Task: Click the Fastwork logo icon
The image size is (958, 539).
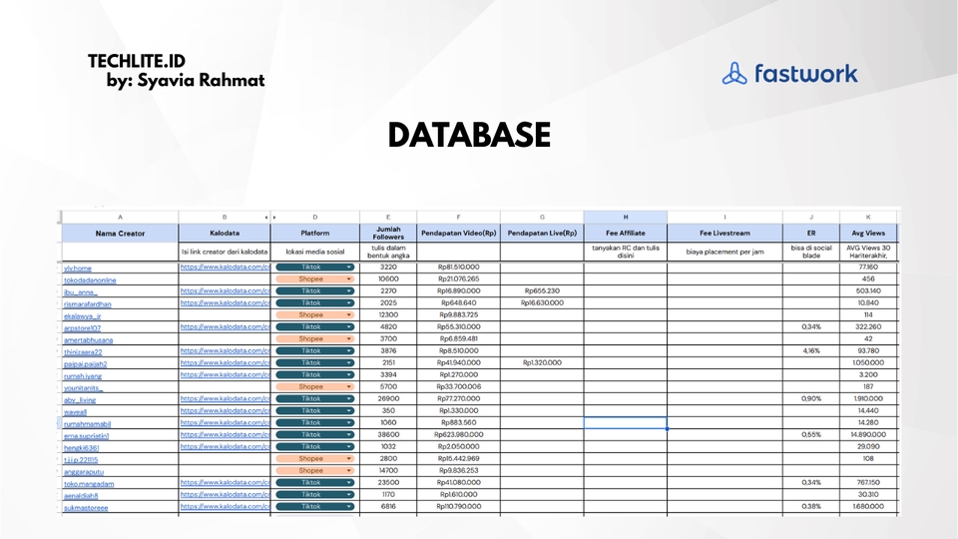Action: click(x=733, y=73)
